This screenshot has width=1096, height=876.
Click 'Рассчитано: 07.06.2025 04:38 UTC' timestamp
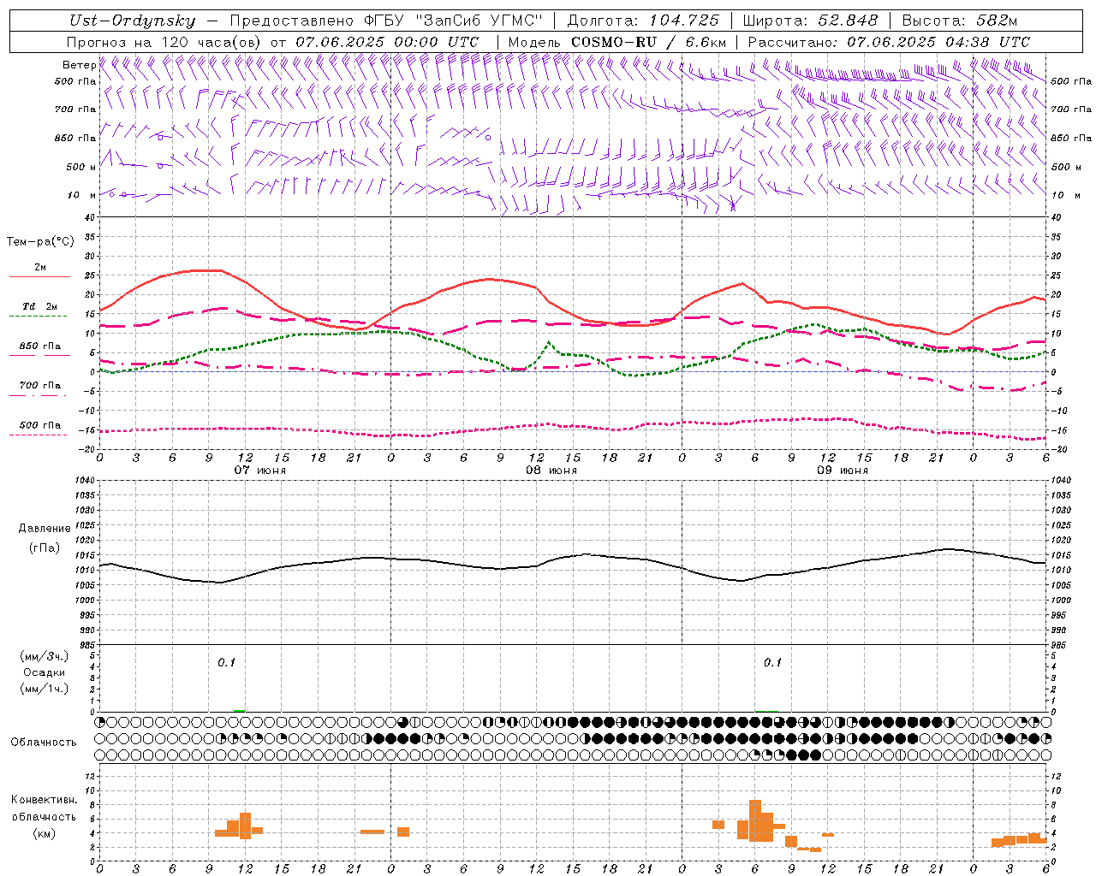pyautogui.click(x=889, y=42)
